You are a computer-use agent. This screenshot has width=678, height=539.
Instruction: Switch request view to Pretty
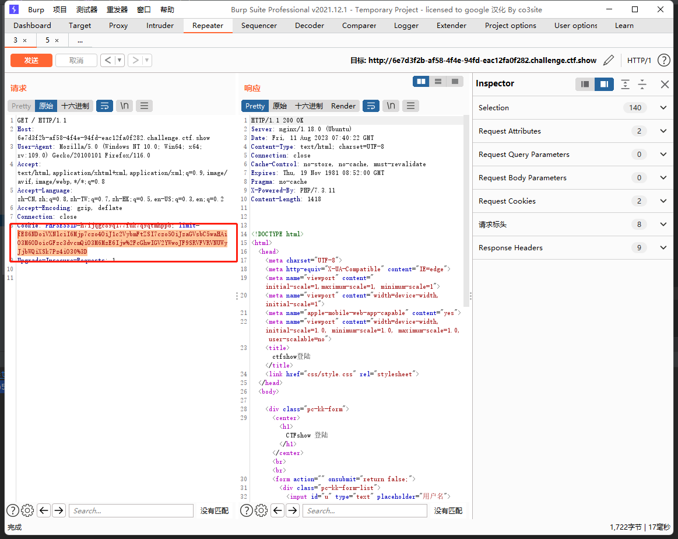point(21,106)
